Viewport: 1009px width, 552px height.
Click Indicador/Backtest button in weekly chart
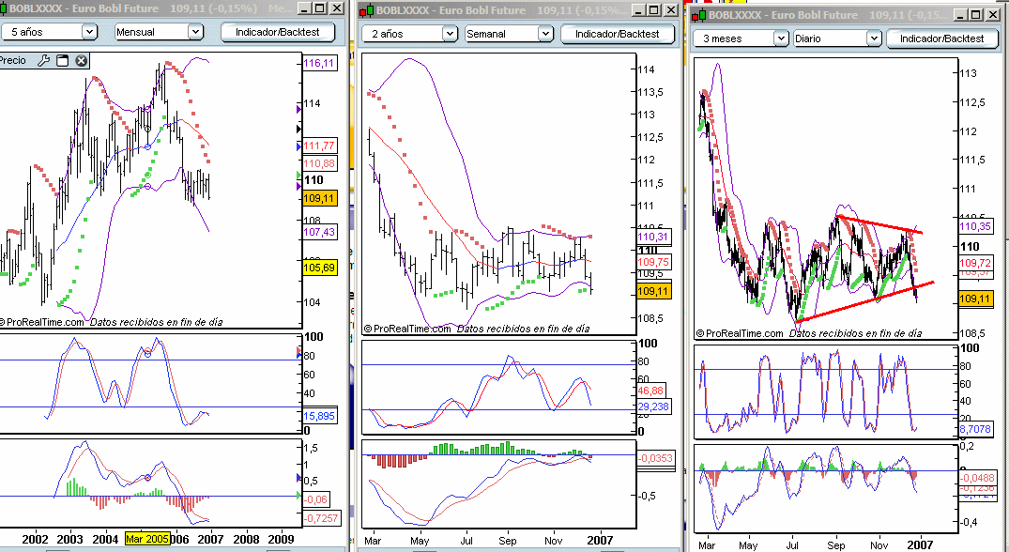click(x=617, y=34)
